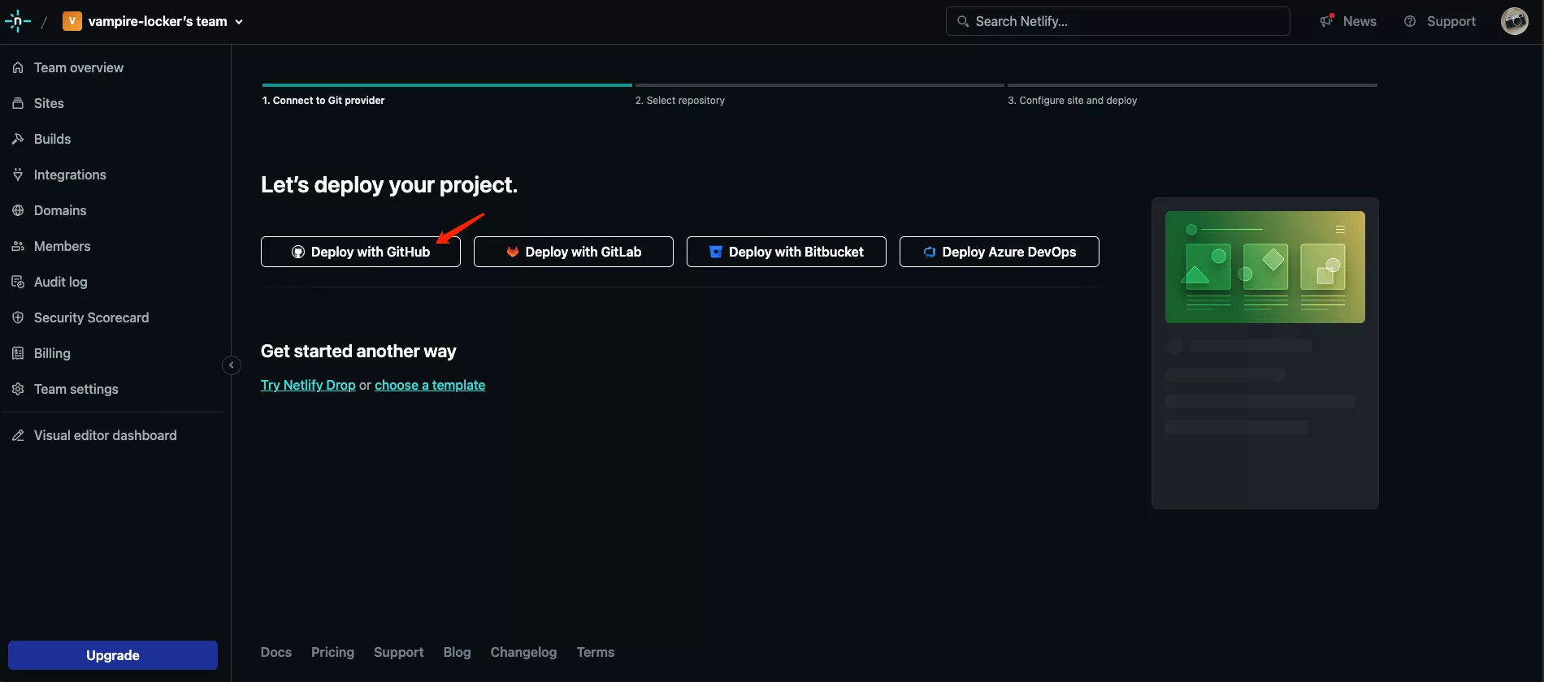Screen dimensions: 1544x682
Task: Click the Support question mark icon
Action: 1410,21
